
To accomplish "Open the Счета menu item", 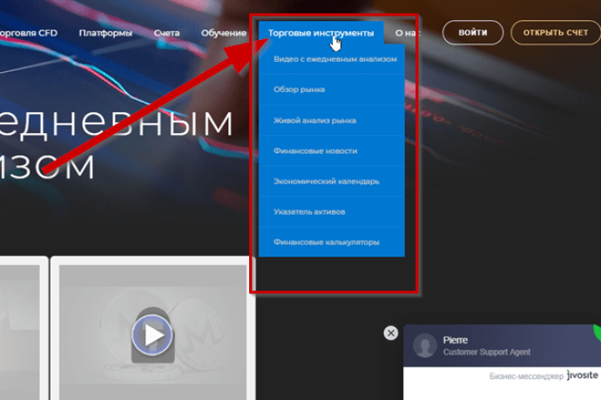I will [166, 33].
